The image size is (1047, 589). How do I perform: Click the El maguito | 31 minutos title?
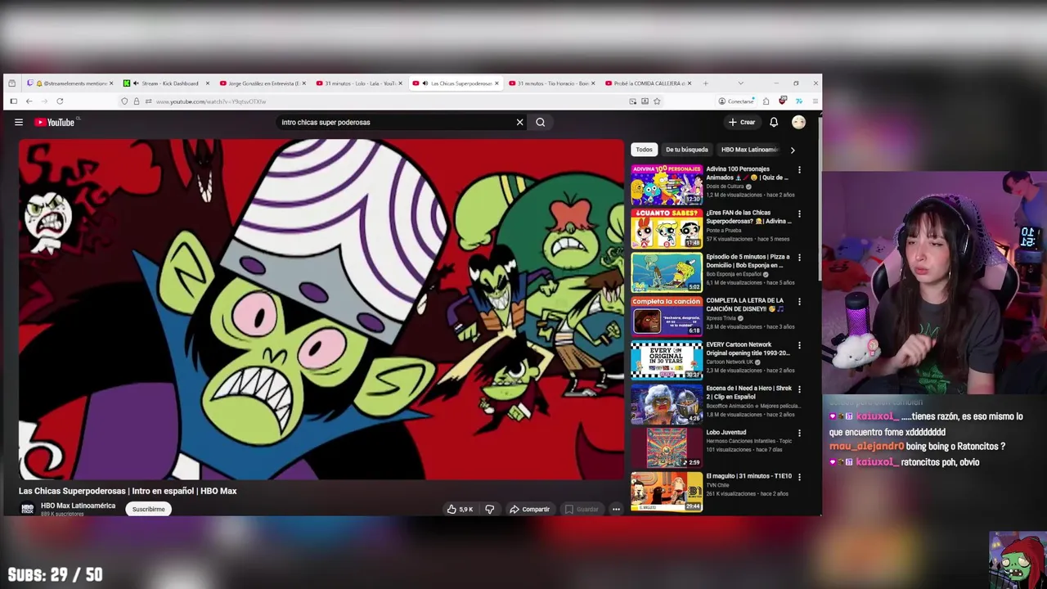pos(748,476)
